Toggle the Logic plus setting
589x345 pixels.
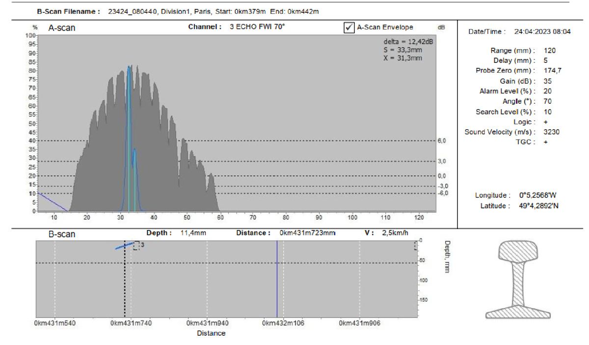[546, 122]
